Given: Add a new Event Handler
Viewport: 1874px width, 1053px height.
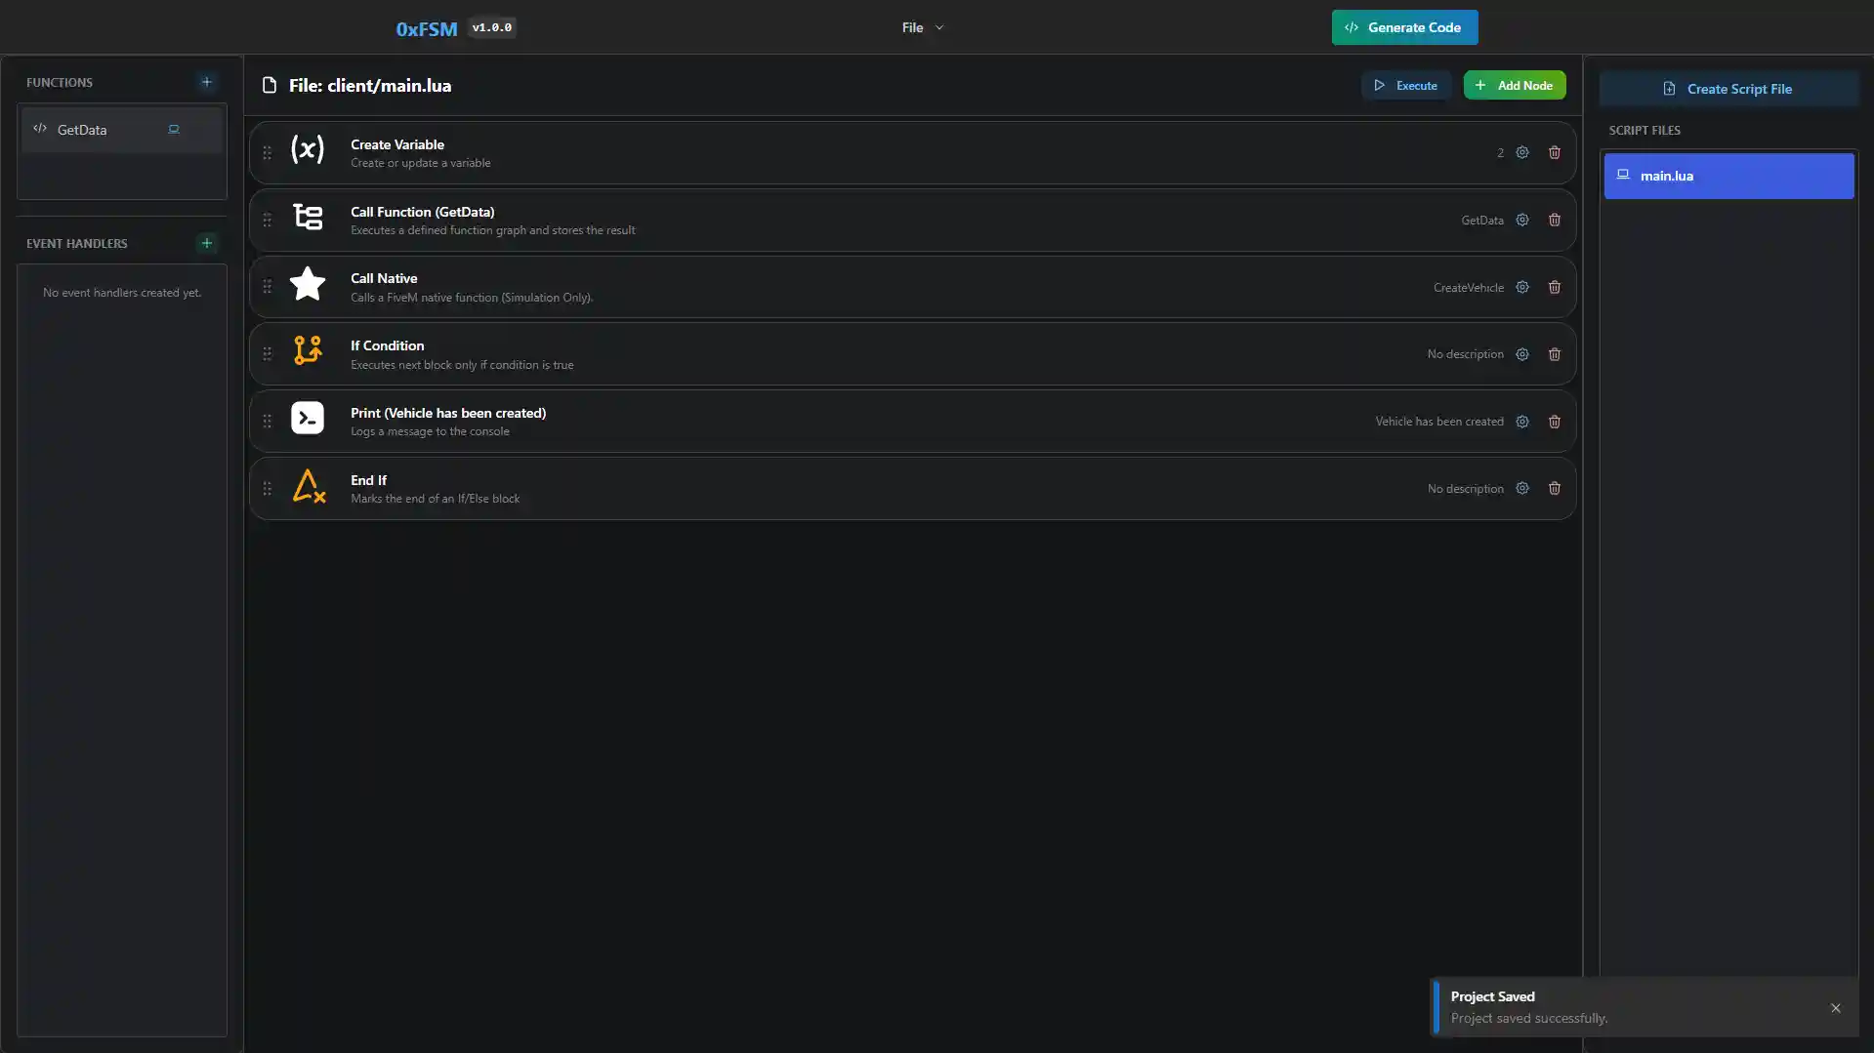Looking at the screenshot, I should (x=206, y=243).
